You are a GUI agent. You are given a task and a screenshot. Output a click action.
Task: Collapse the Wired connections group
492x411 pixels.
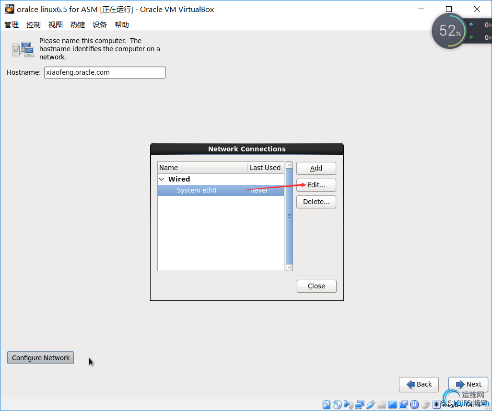[x=162, y=179]
